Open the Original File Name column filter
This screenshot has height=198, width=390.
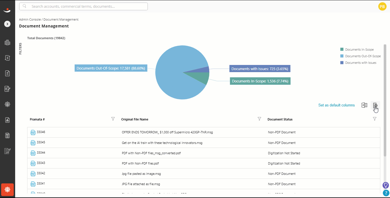point(259,119)
